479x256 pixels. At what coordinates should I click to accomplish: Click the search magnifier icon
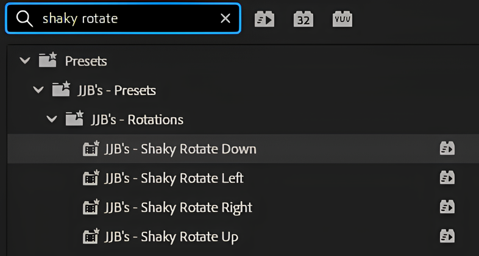24,18
